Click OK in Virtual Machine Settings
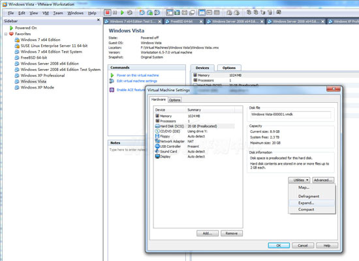 click(x=279, y=245)
